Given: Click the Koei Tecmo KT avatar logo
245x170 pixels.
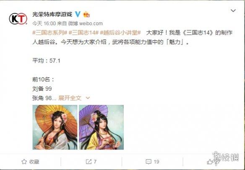Looking at the screenshot, I should (x=18, y=18).
